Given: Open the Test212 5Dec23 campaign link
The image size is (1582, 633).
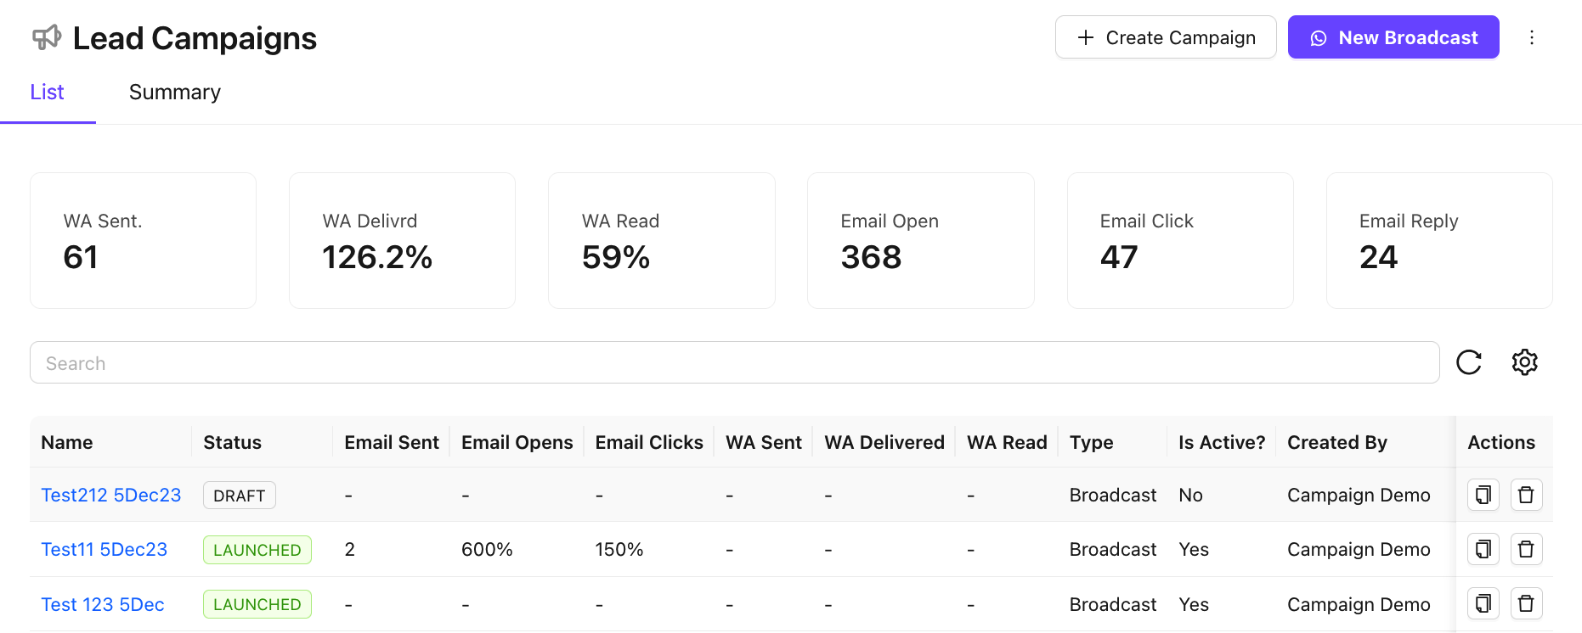Looking at the screenshot, I should [111, 495].
